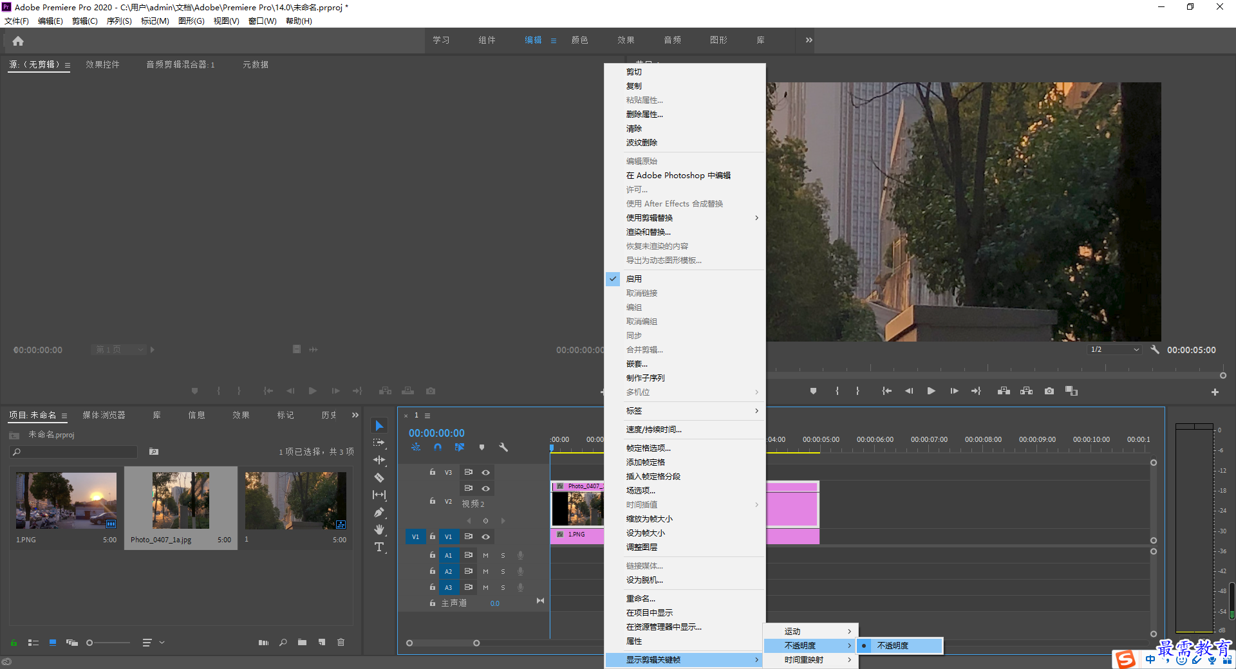Viewport: 1236px width, 669px height.
Task: Open sort icons dropdown arrow in Project panel
Action: pyautogui.click(x=162, y=642)
